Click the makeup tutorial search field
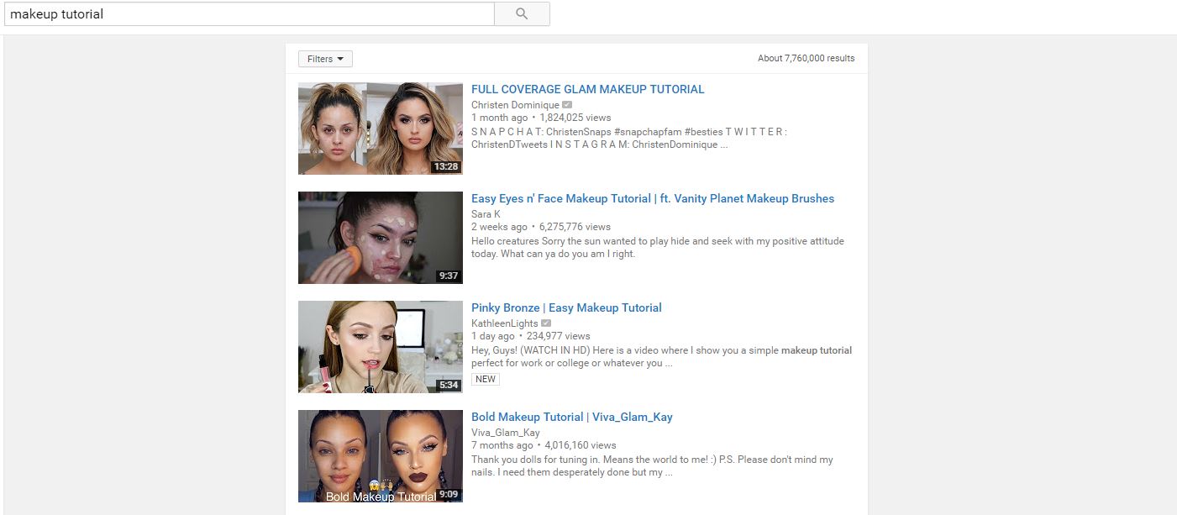This screenshot has width=1177, height=515. point(250,13)
